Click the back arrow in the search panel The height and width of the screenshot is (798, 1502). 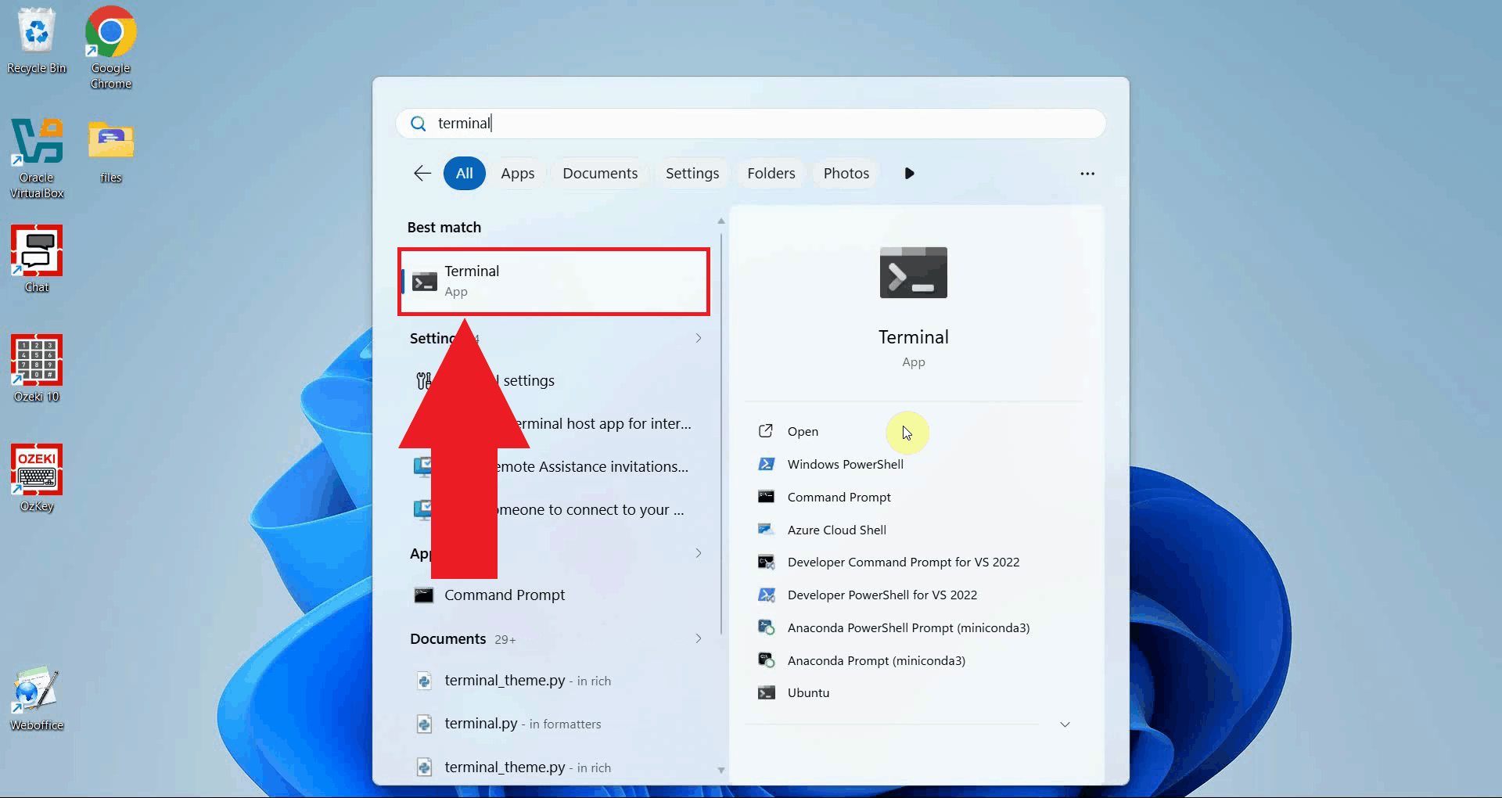tap(422, 173)
